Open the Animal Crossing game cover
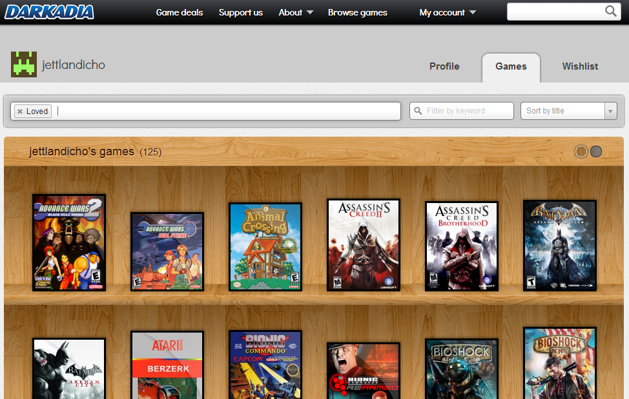This screenshot has height=399, width=629. click(265, 247)
